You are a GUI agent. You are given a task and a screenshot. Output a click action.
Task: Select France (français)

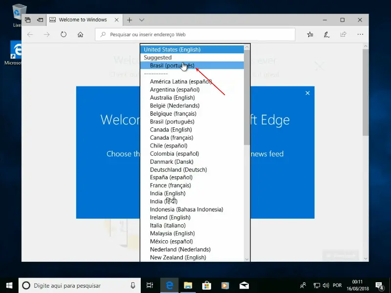point(192,186)
